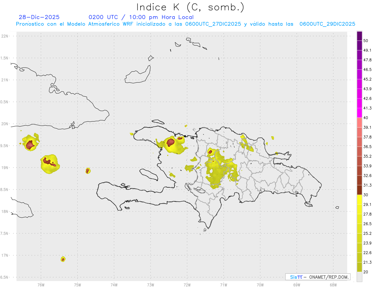
Task: Pick the bright yellow swatch between 29.1 and 30
Action: coord(359,200)
